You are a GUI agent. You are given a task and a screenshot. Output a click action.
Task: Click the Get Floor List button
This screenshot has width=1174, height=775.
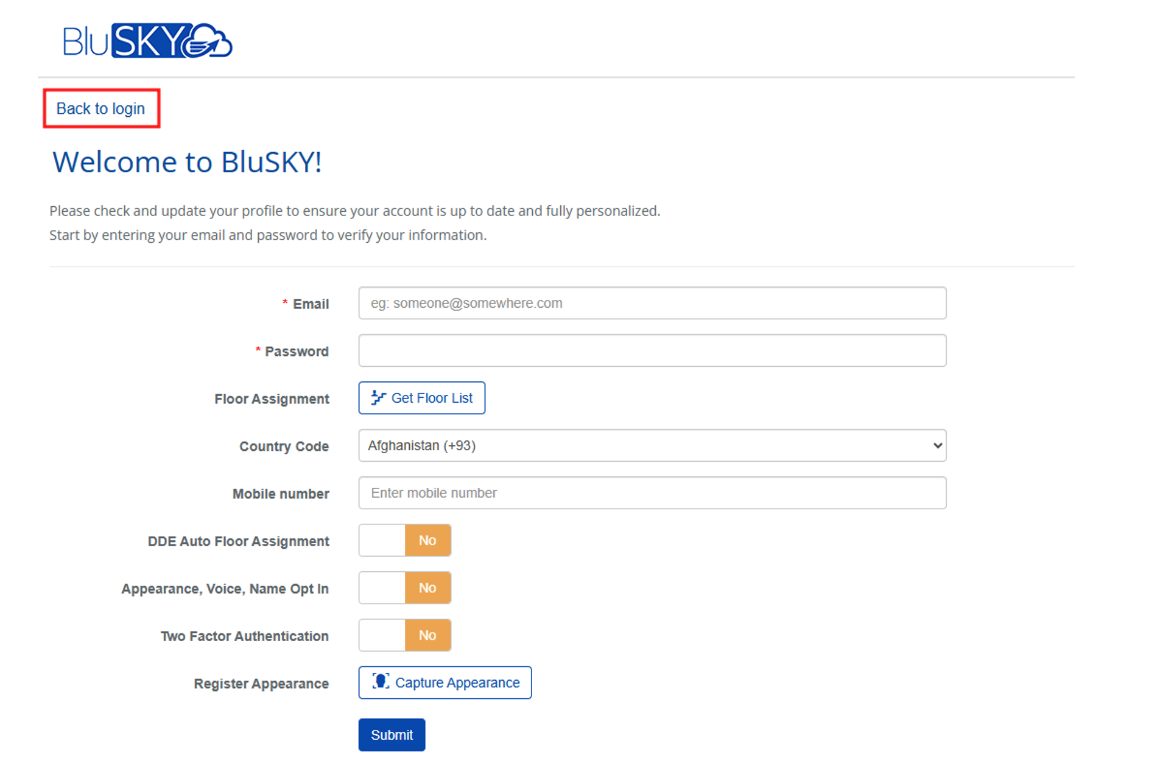tap(422, 398)
